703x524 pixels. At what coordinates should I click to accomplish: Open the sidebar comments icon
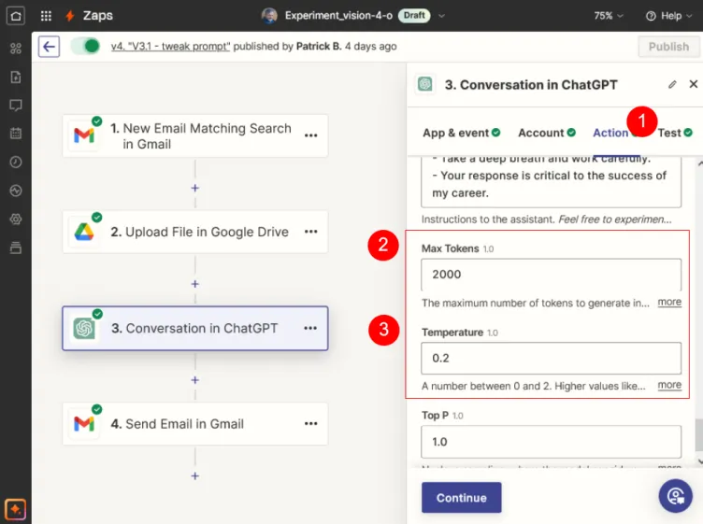click(x=16, y=106)
